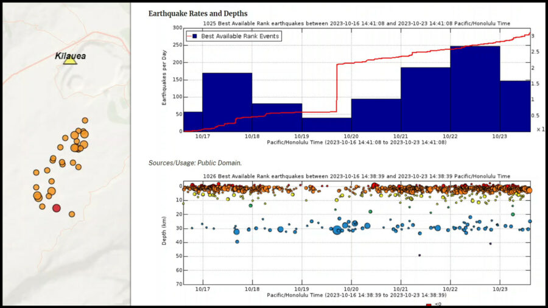Click the Kilauea text label on the map
548x308 pixels.
(x=70, y=56)
